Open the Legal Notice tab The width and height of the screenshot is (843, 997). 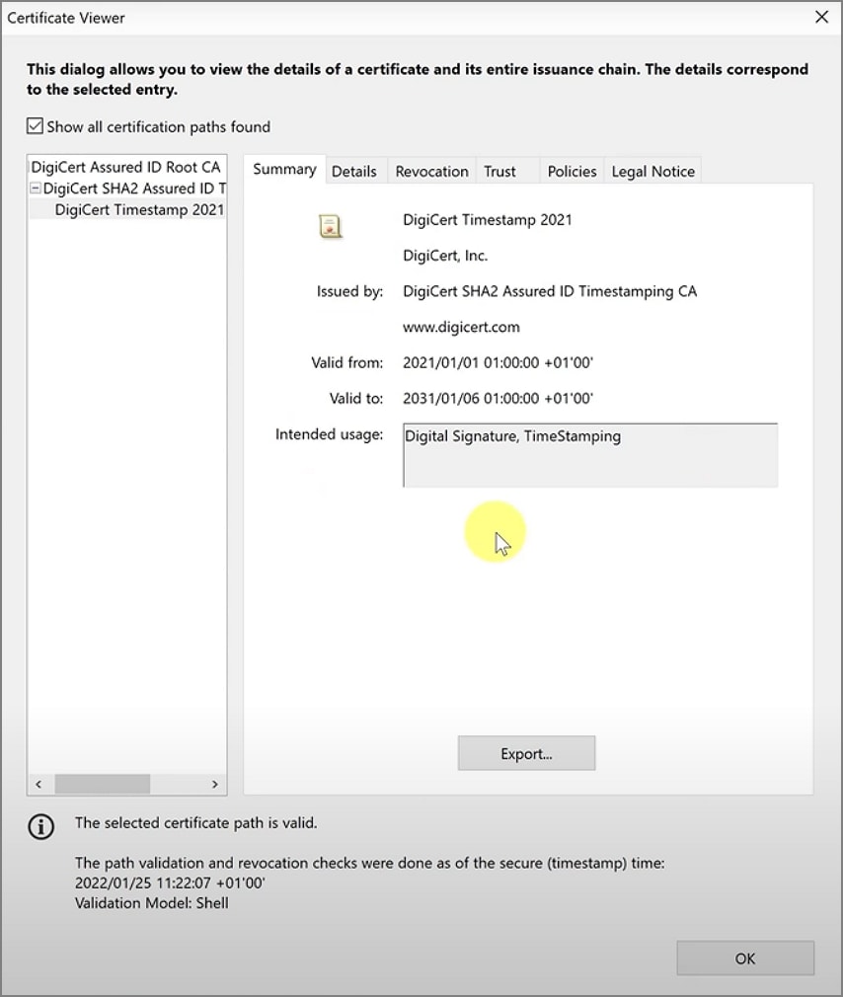[652, 171]
